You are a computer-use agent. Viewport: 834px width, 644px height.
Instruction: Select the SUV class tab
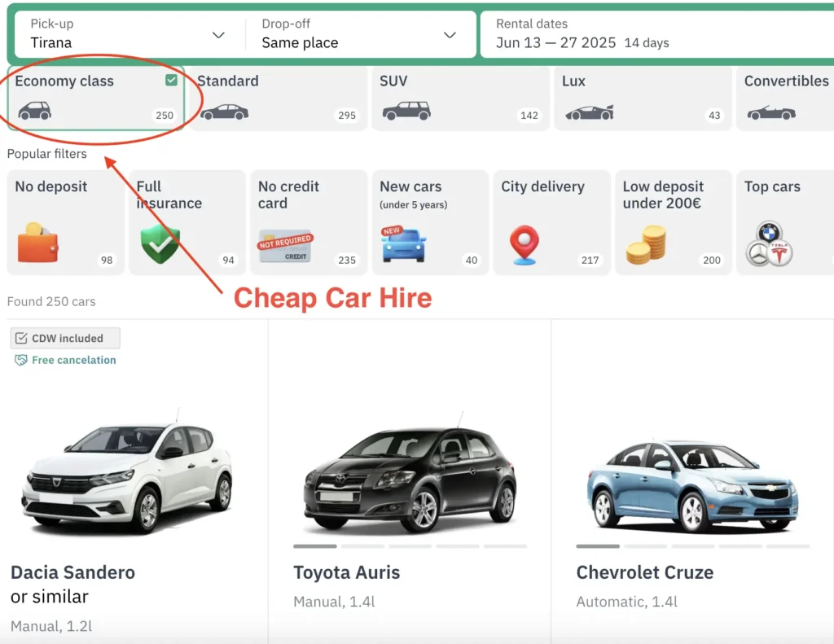pyautogui.click(x=461, y=99)
